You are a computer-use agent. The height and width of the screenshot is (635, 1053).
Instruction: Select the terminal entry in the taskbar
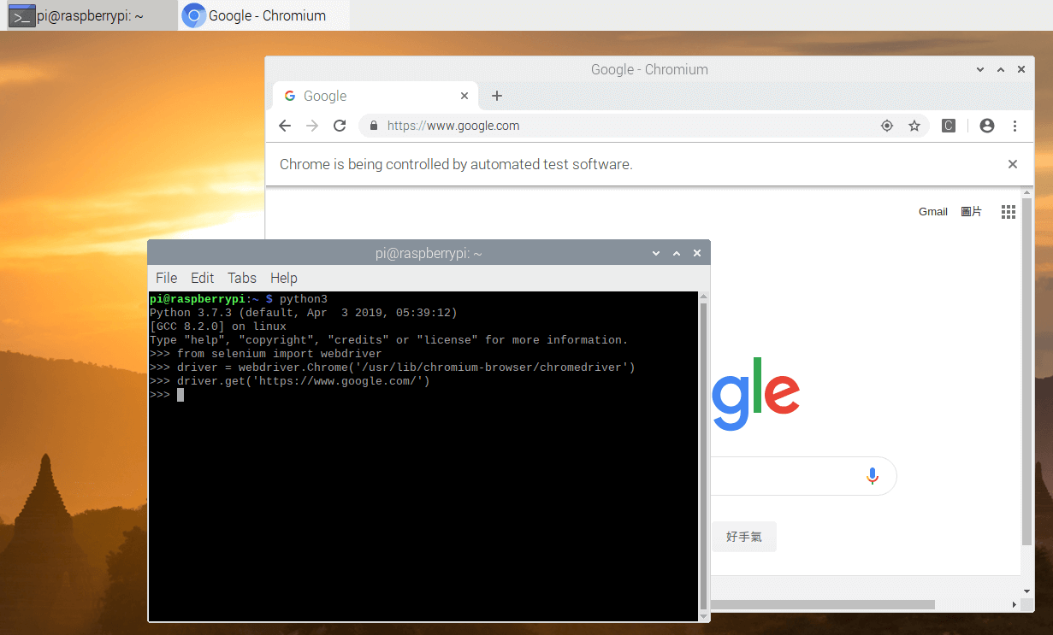click(86, 15)
